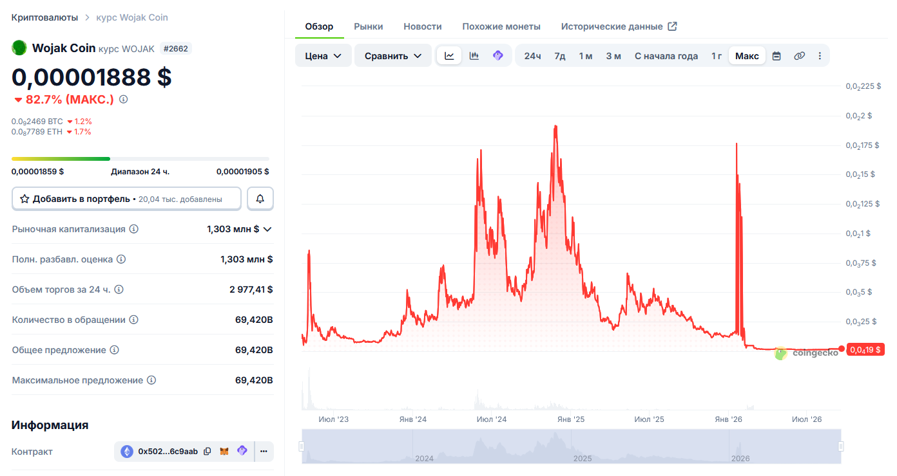Click the main price 0,00001888 $
897x476 pixels.
tap(92, 77)
